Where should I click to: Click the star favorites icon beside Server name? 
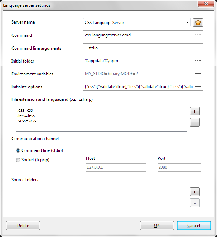tap(198, 23)
